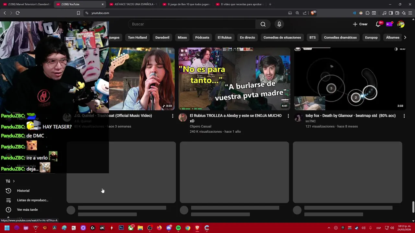Viewport: 415px width, 233px height.
Task: Select the Daredevil filter chip
Action: click(162, 38)
